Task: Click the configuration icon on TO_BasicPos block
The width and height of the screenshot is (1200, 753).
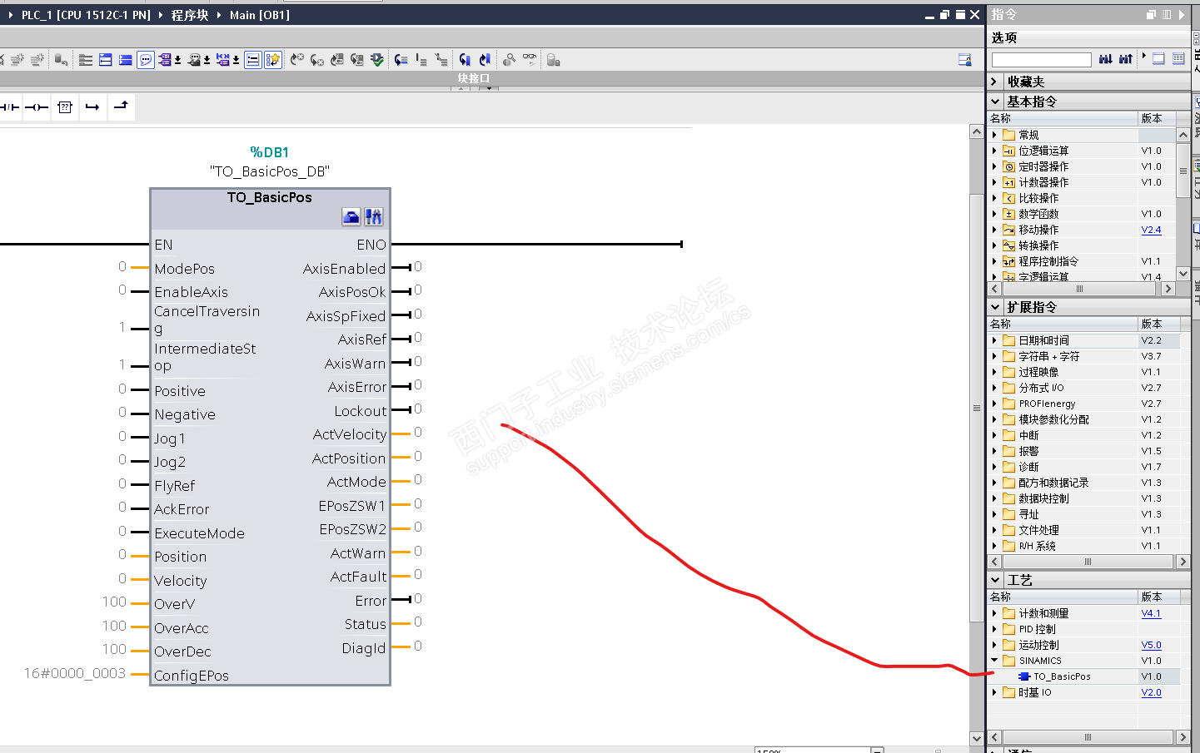Action: [x=351, y=217]
